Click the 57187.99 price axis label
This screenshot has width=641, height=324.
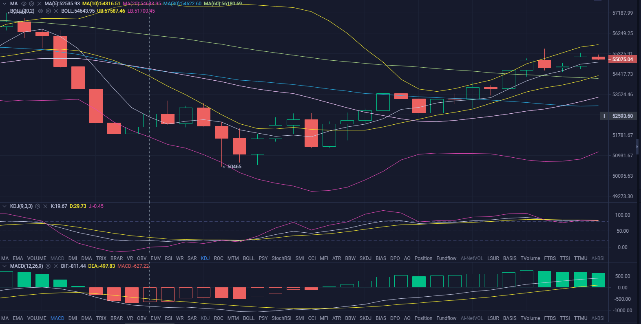coord(623,13)
